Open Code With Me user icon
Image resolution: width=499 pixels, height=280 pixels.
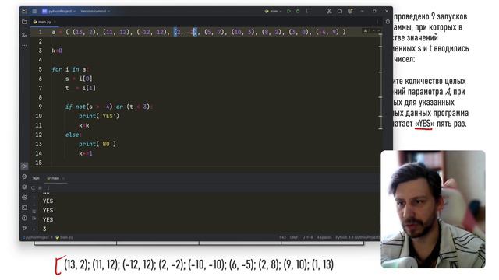(329, 11)
